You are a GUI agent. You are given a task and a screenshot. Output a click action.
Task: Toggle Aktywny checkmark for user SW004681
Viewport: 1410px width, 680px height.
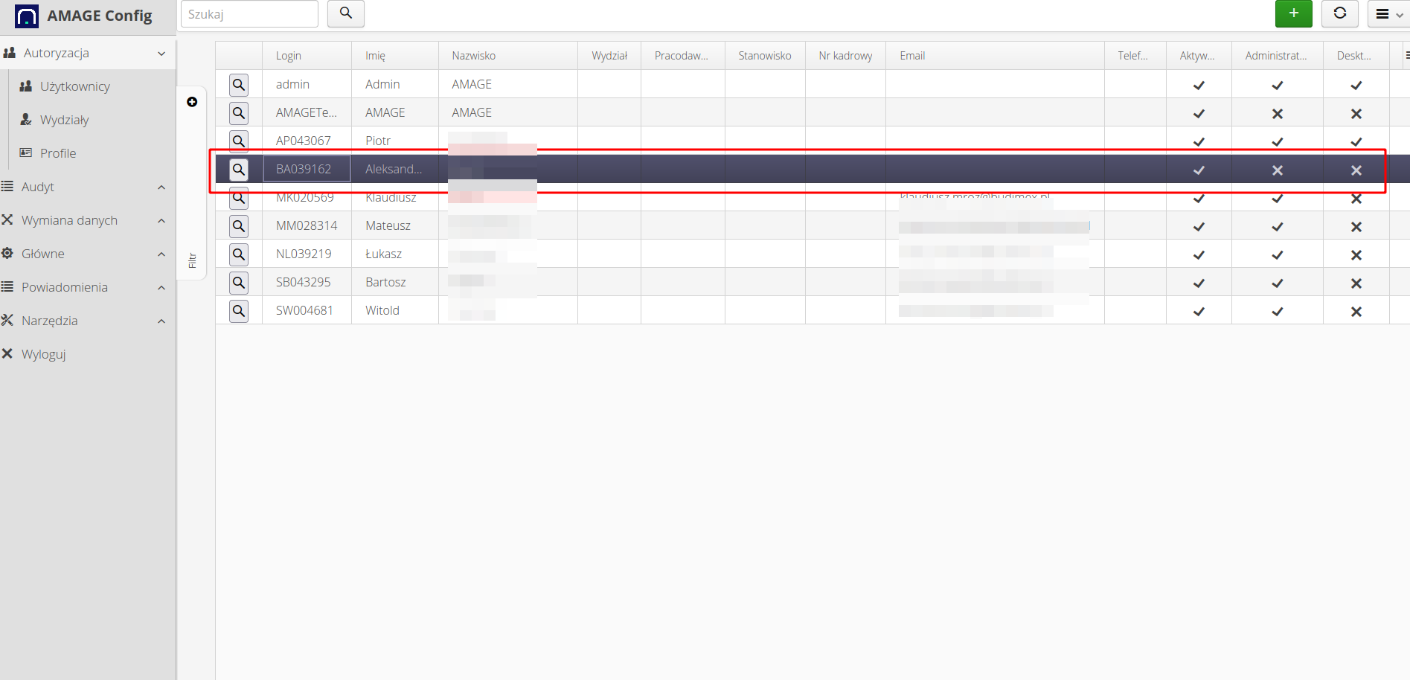click(x=1198, y=311)
